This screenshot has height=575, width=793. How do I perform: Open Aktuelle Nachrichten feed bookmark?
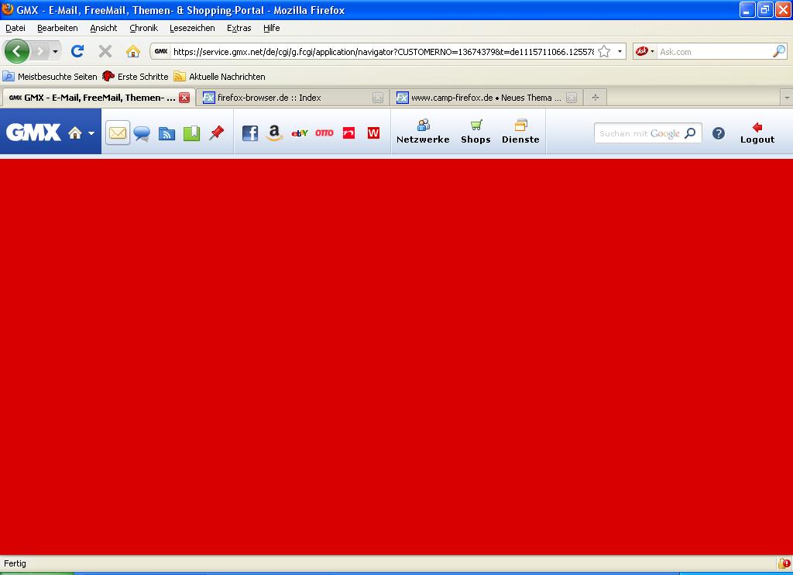coord(219,77)
